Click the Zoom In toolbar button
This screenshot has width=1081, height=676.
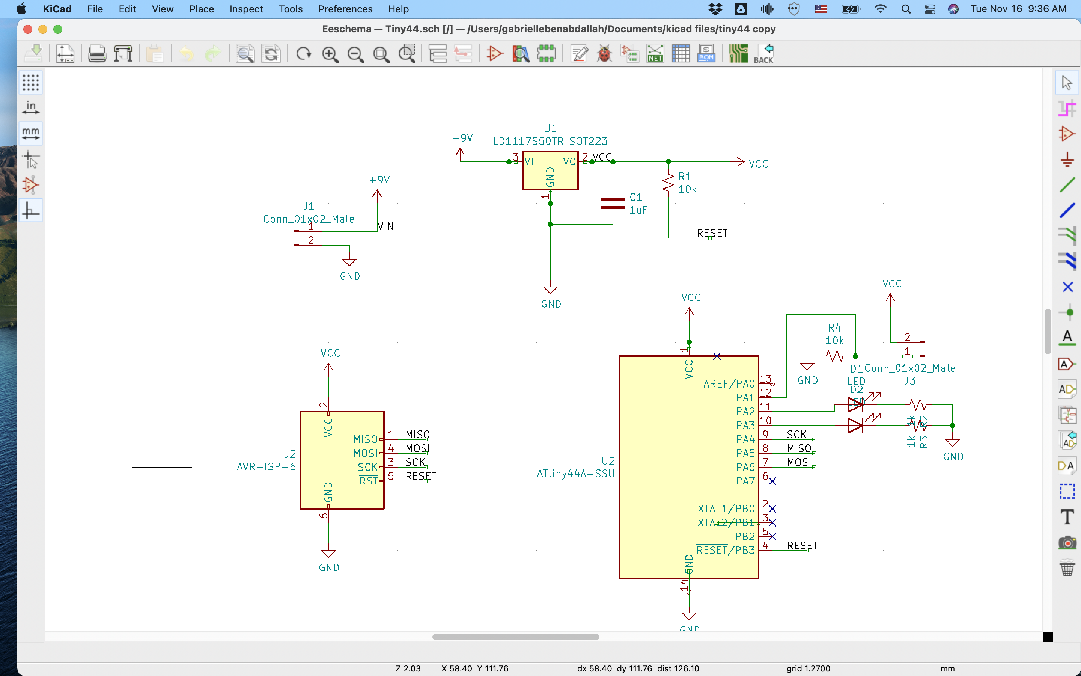[330, 54]
